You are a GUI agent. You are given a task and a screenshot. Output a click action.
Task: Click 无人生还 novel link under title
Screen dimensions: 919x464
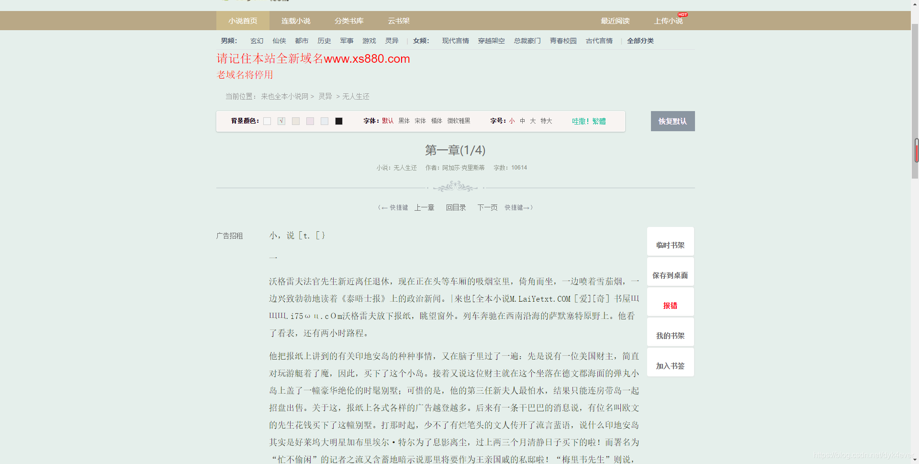(405, 168)
